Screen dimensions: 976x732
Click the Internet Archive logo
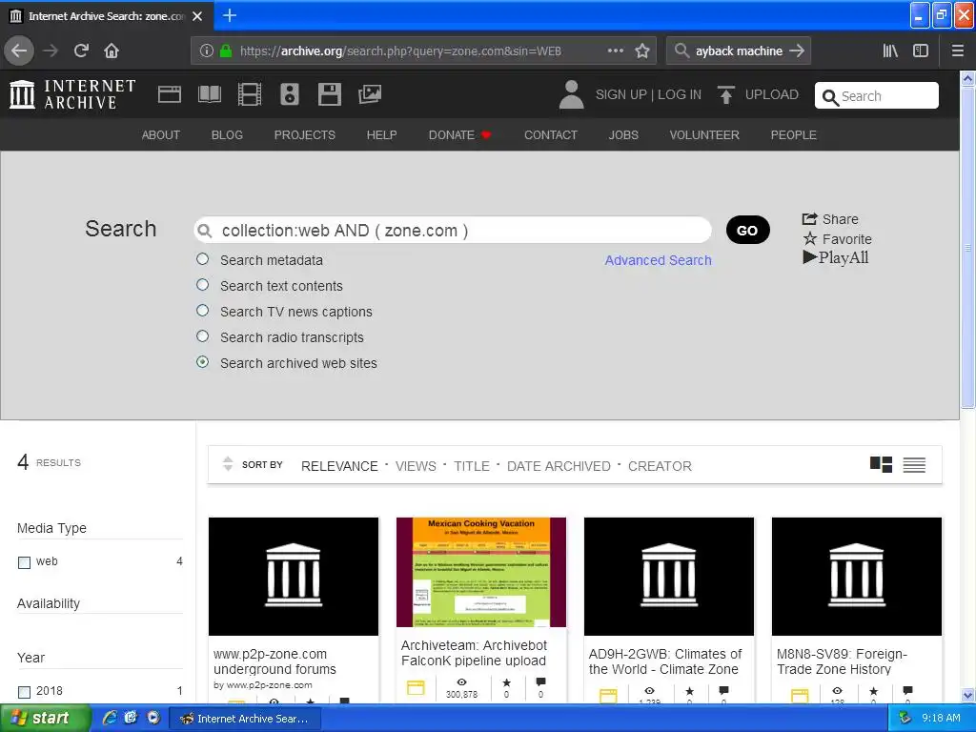point(72,94)
